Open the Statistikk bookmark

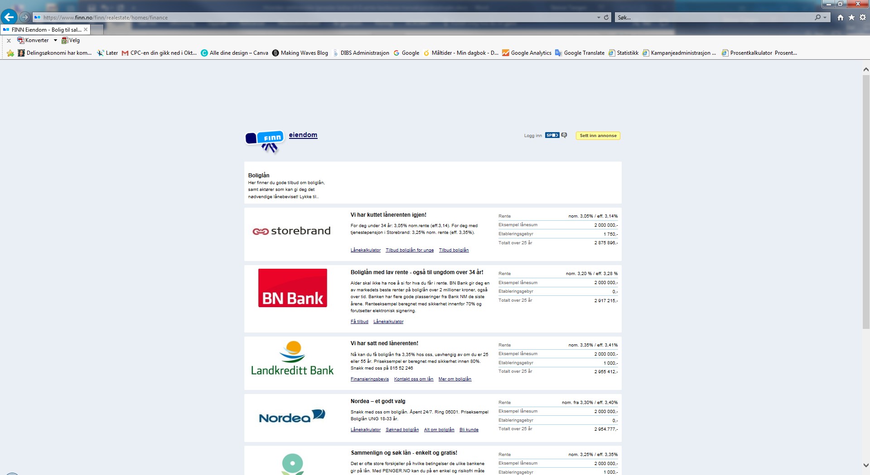pyautogui.click(x=623, y=53)
